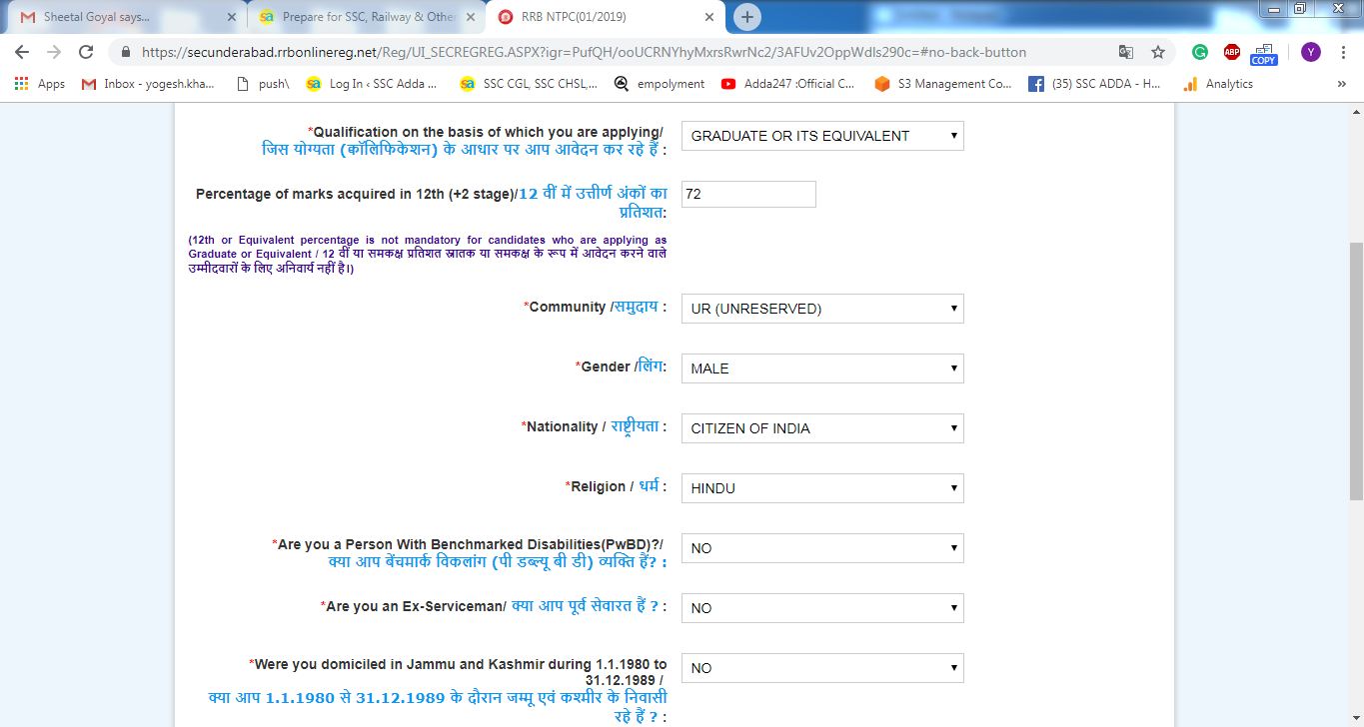The height and width of the screenshot is (727, 1364).
Task: Switch to Prepare for SSC, Railway tab
Action: click(x=367, y=17)
